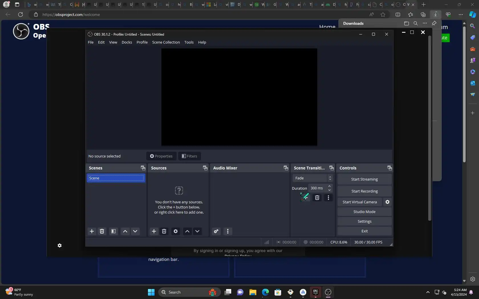Toggle Studio Mode on
The height and width of the screenshot is (299, 479).
click(364, 212)
